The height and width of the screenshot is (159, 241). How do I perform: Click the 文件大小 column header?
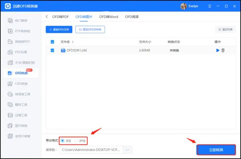tap(145, 42)
